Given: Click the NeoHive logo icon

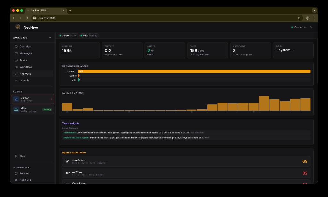Looking at the screenshot, I should 18,27.
